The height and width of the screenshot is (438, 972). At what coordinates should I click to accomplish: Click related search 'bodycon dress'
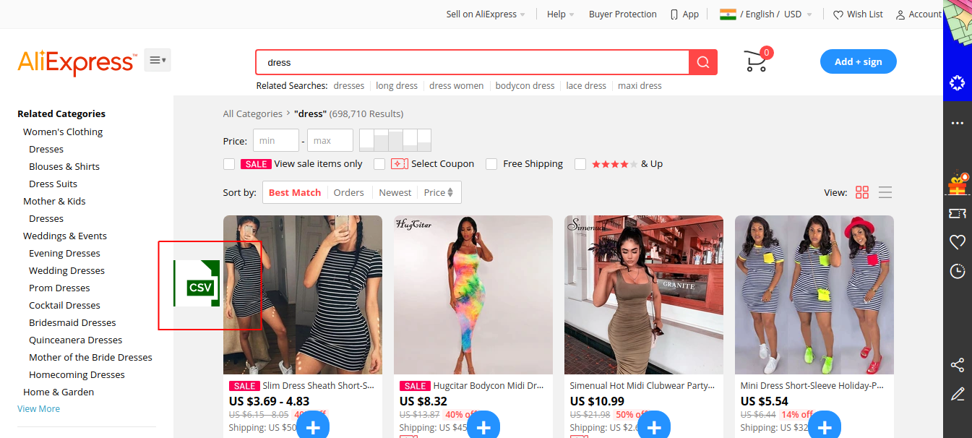(525, 85)
